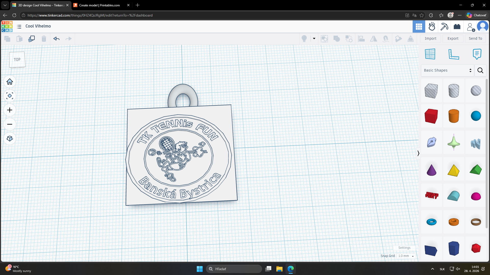Switch to the Tinkercad design tab

41,5
